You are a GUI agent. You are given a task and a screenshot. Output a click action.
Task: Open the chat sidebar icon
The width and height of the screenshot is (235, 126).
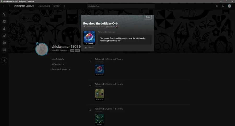(4, 15)
